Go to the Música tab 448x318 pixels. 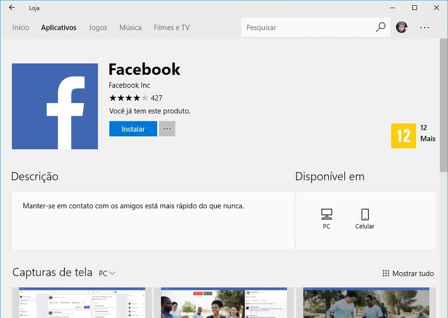pyautogui.click(x=130, y=28)
